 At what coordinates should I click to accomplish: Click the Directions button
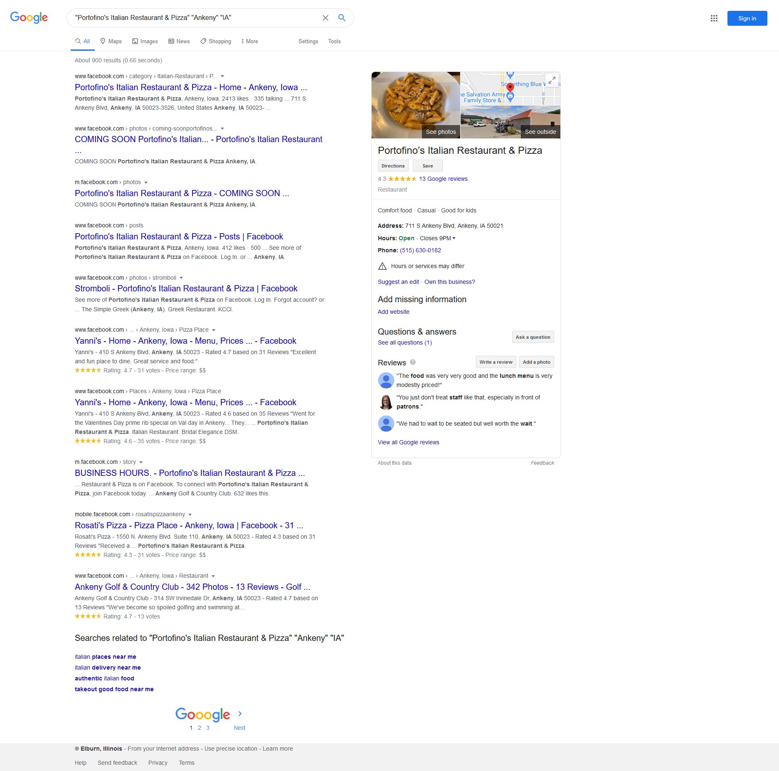pos(393,166)
